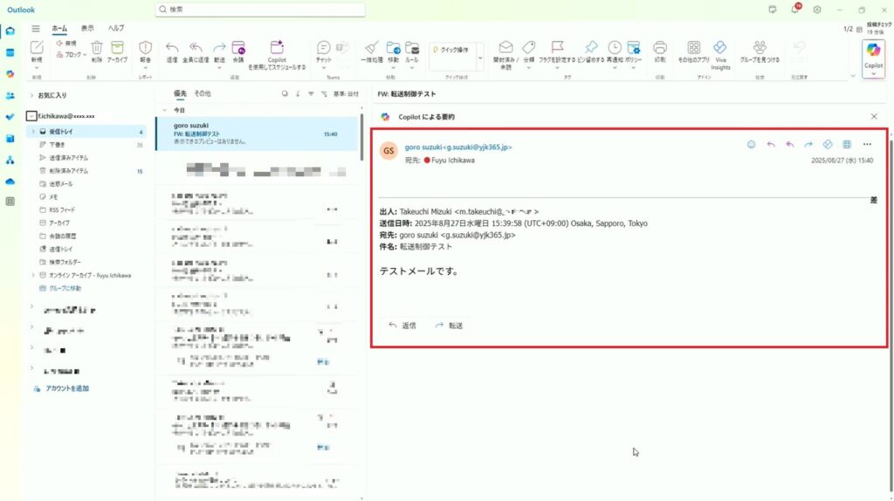
Task: Open the クイック操作 (Quick steps) dropdown
Action: click(x=478, y=58)
